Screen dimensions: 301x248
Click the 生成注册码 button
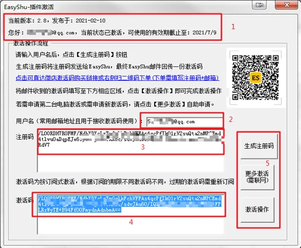pyautogui.click(x=259, y=146)
